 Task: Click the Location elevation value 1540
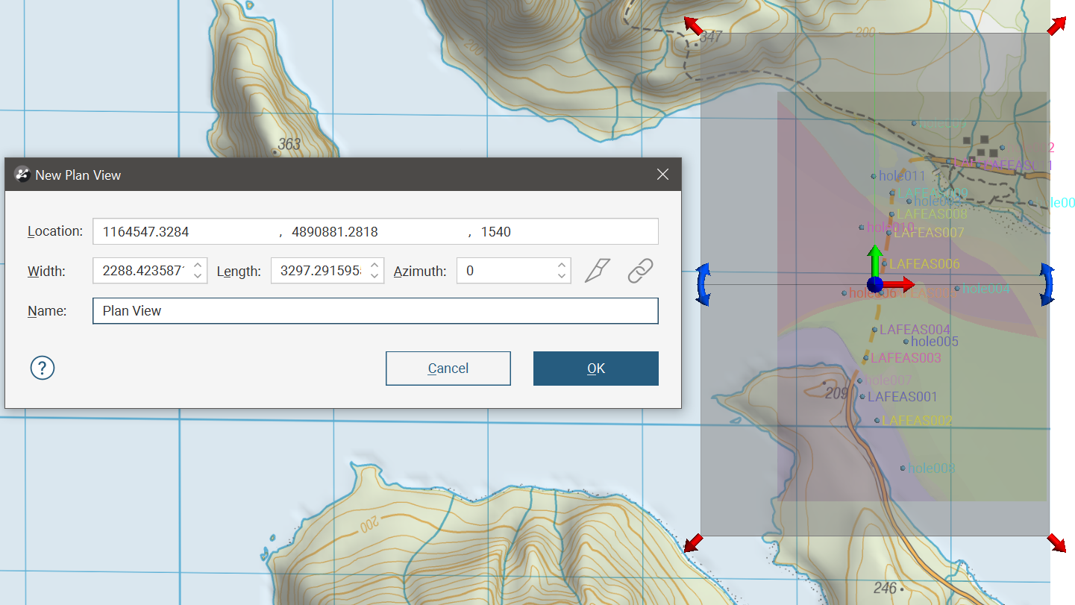pos(496,232)
